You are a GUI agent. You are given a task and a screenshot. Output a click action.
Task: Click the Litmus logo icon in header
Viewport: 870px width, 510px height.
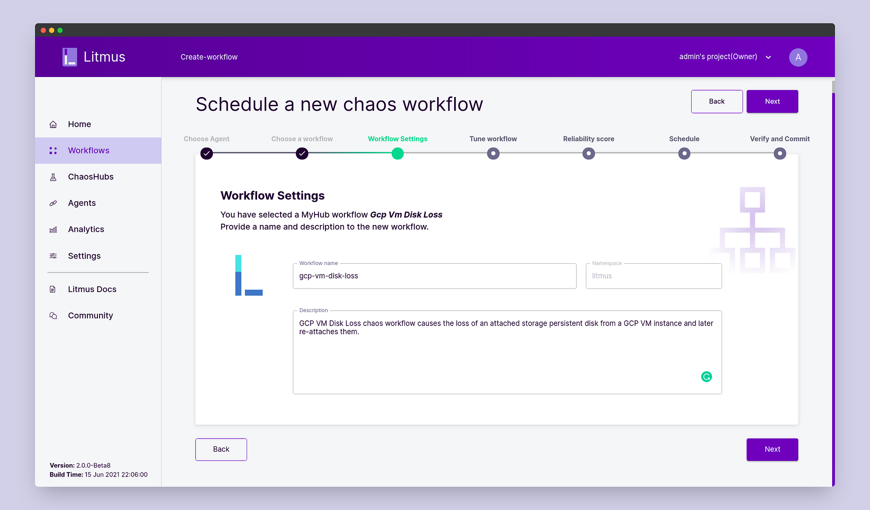tap(70, 57)
